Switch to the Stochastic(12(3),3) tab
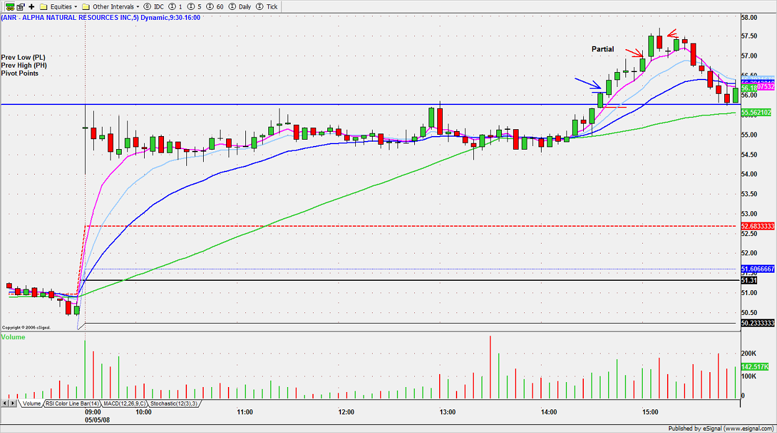Image resolution: width=777 pixels, height=433 pixels. [x=174, y=404]
